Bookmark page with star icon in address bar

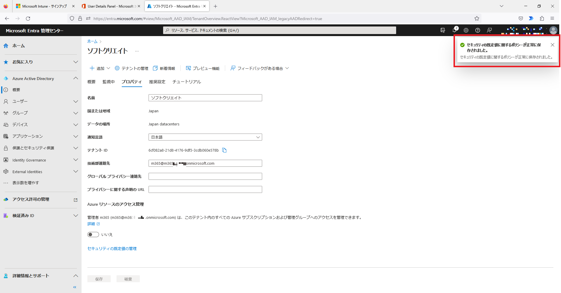tap(477, 19)
